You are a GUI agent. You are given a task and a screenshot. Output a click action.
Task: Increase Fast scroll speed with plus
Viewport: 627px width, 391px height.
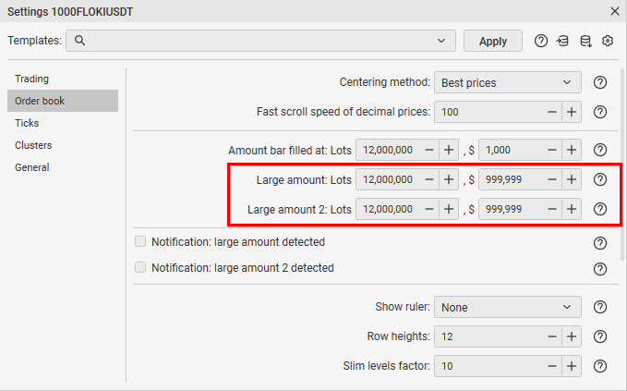(572, 112)
